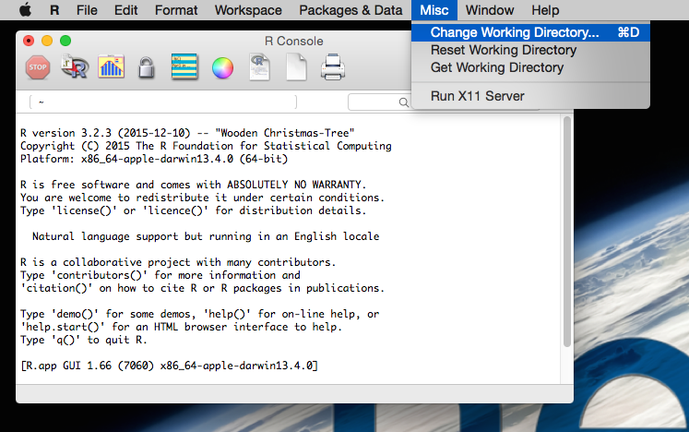This screenshot has height=432, width=689.
Task: Click the "Type 'q()' to quit R." line
Action: tap(84, 340)
